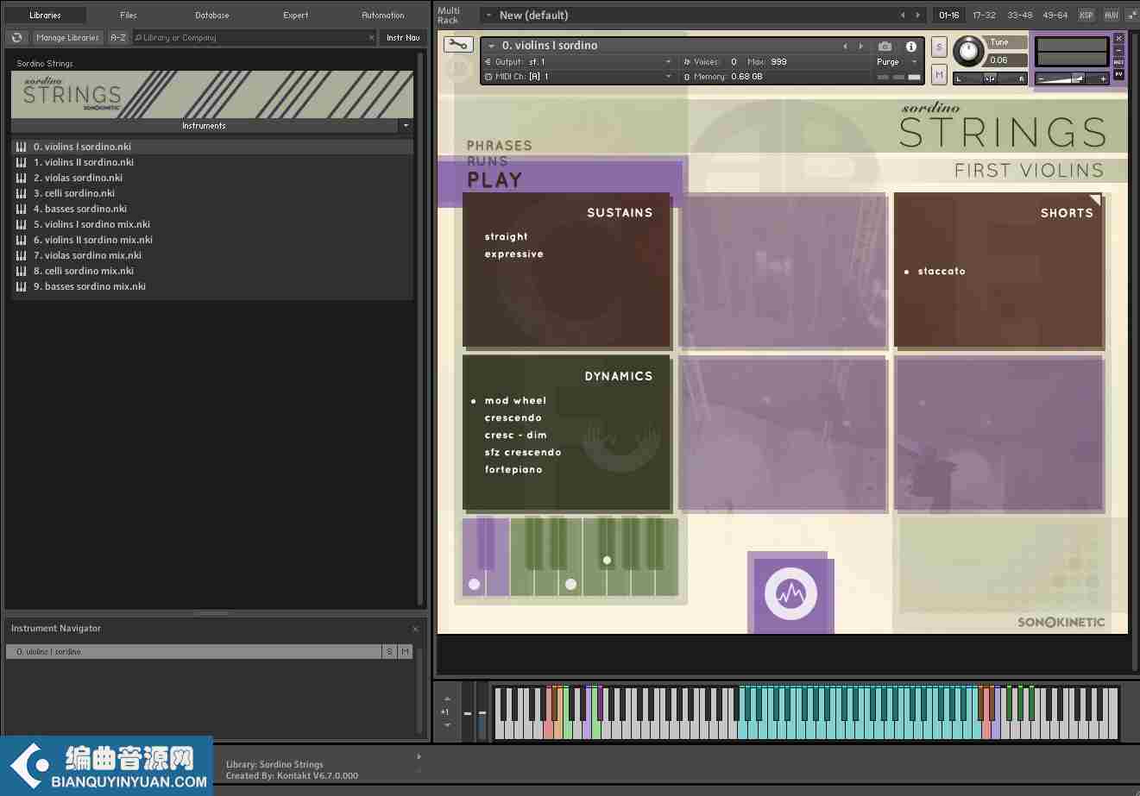Clear the library search field
This screenshot has width=1140, height=796.
pos(371,37)
